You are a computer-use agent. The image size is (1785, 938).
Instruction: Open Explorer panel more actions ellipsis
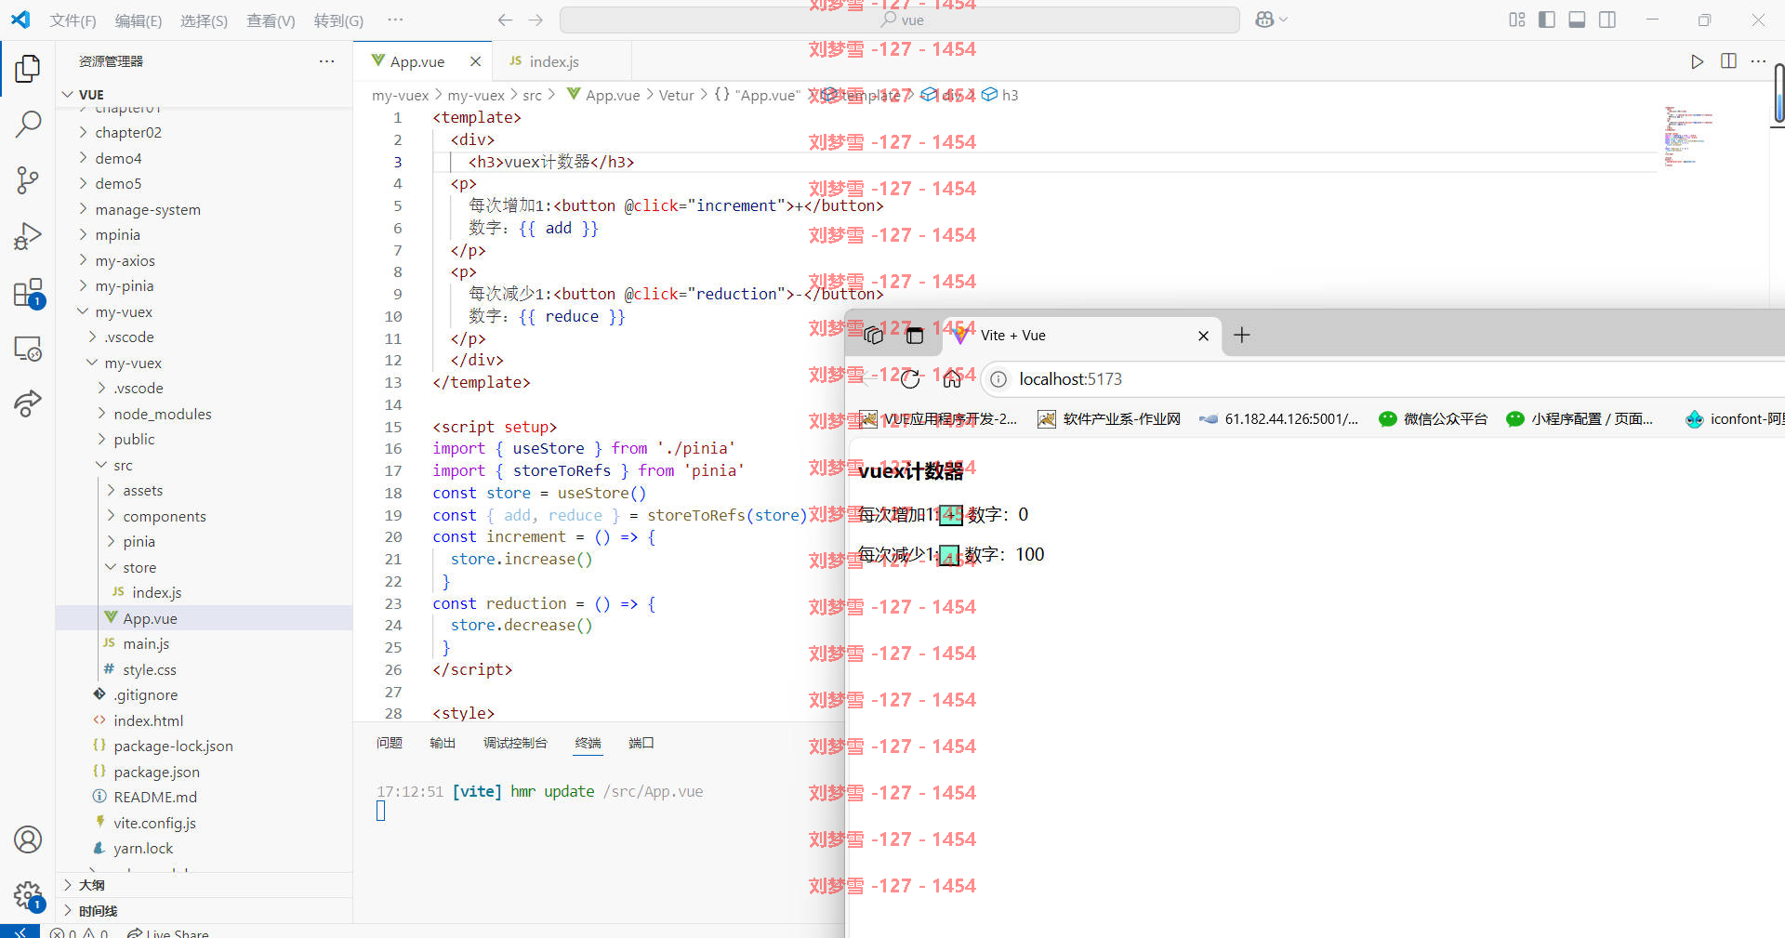click(x=326, y=61)
